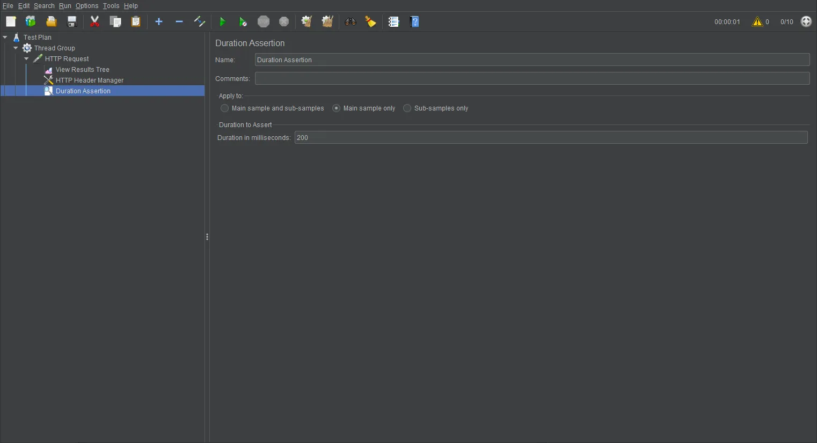The width and height of the screenshot is (817, 443).
Task: Open the File menu
Action: [x=8, y=6]
